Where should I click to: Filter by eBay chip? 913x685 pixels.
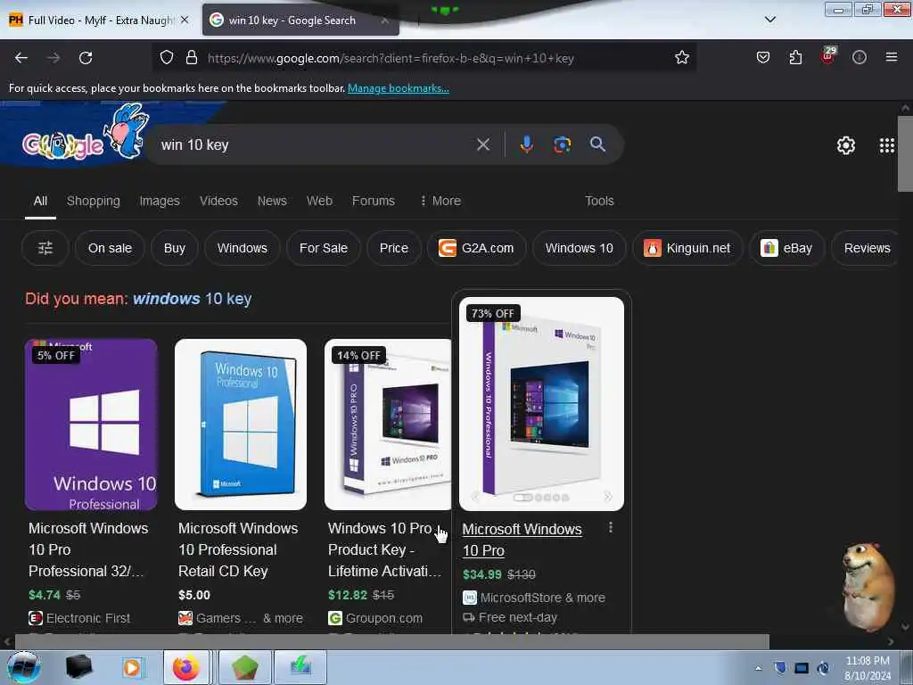786,248
